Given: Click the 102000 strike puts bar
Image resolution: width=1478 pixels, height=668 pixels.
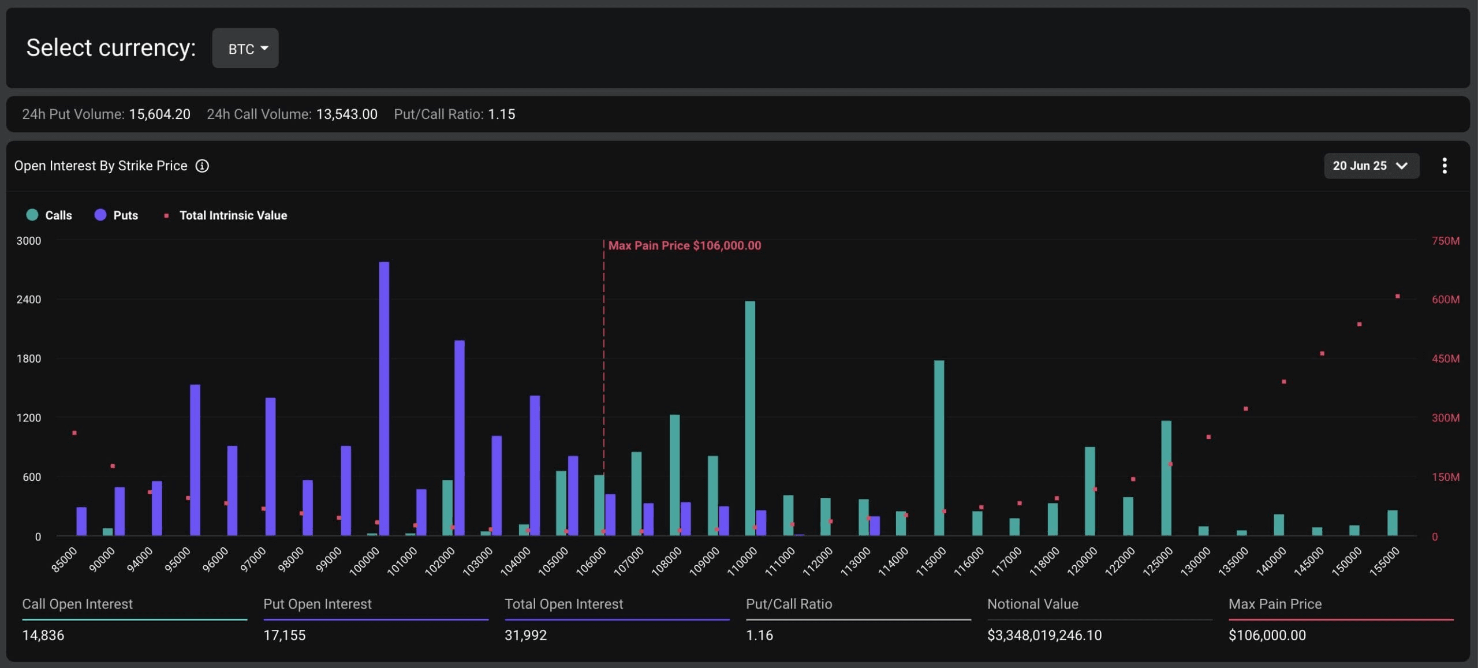Looking at the screenshot, I should coord(459,438).
